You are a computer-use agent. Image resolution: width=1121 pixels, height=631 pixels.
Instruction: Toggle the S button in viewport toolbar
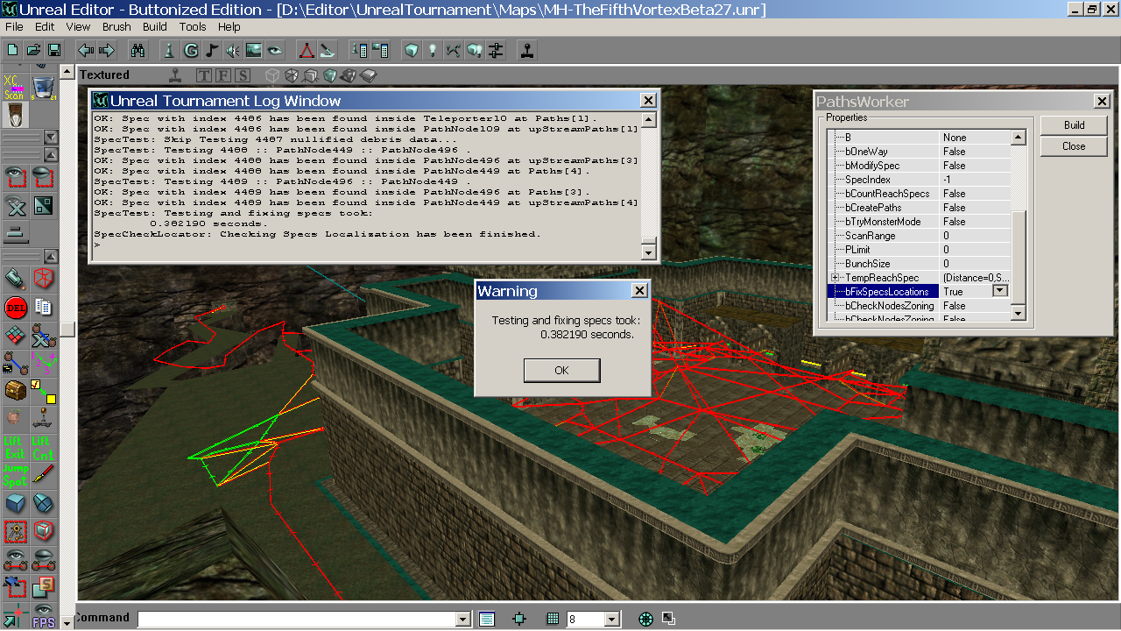point(243,75)
